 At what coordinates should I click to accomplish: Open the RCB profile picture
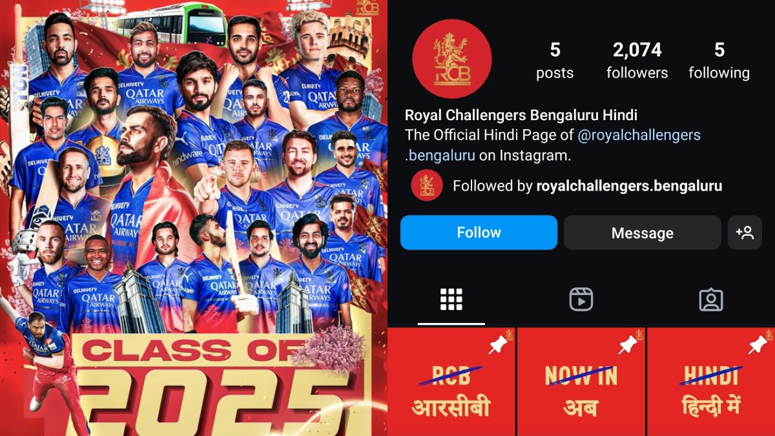452,59
